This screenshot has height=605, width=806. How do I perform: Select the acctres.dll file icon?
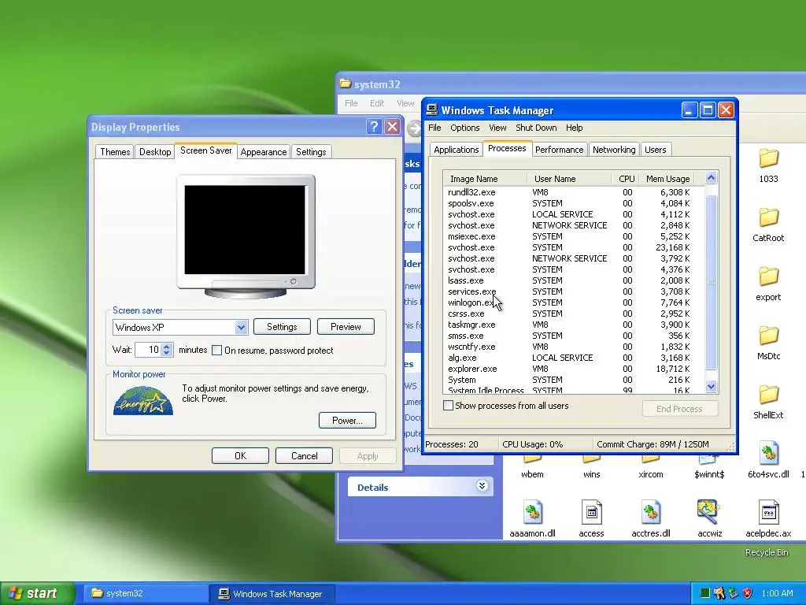pos(650,512)
